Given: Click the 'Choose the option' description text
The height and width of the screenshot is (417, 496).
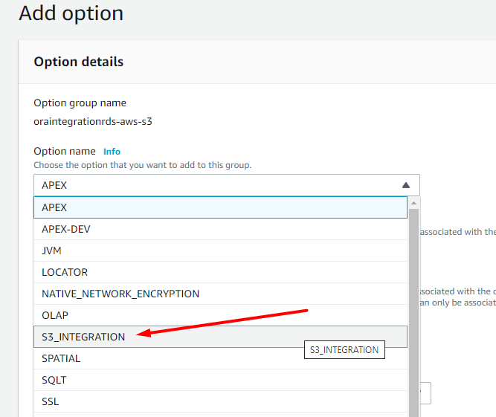Looking at the screenshot, I should pos(142,165).
